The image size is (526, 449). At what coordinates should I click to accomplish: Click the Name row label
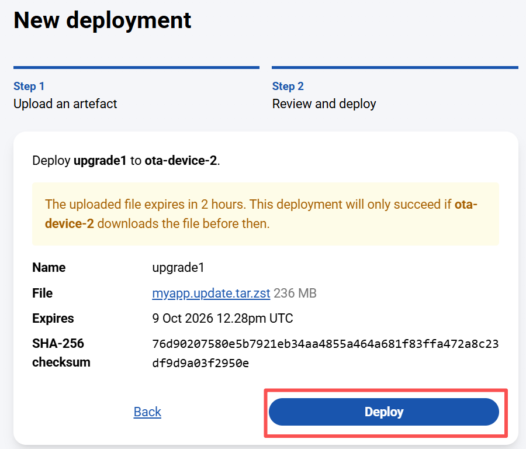point(49,267)
